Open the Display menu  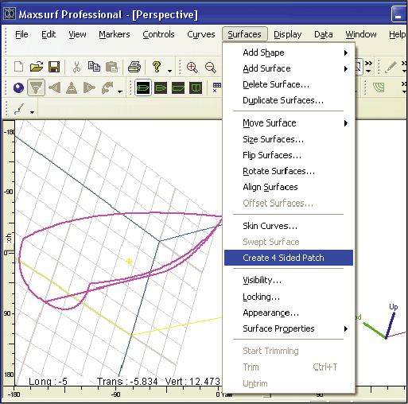click(x=288, y=34)
